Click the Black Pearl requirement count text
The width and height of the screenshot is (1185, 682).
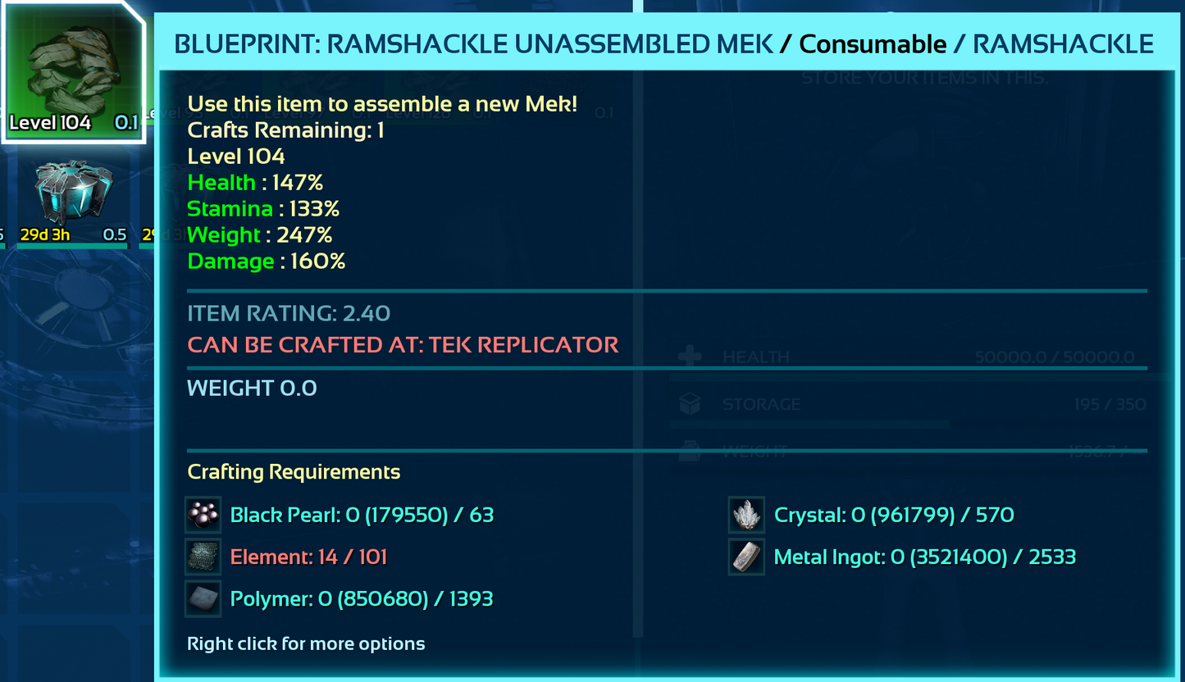pyautogui.click(x=362, y=515)
